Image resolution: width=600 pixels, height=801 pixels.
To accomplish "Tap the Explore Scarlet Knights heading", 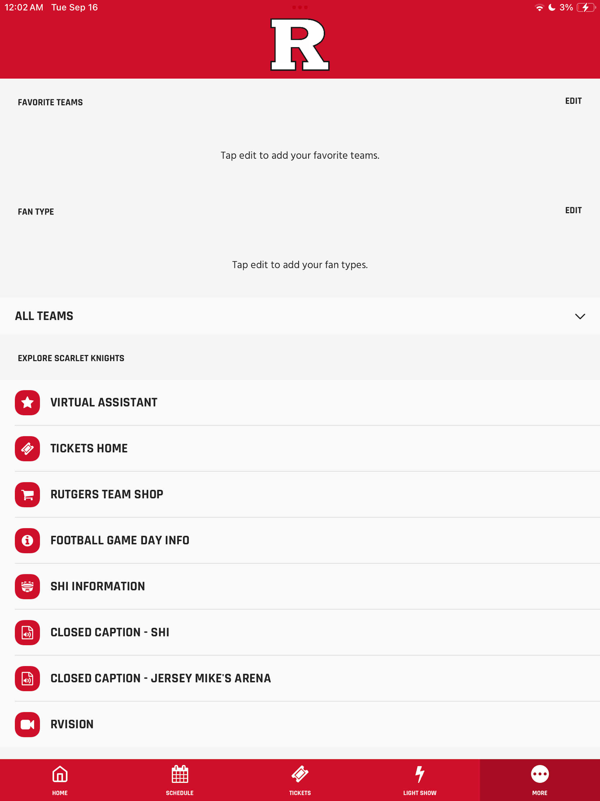I will pyautogui.click(x=71, y=358).
